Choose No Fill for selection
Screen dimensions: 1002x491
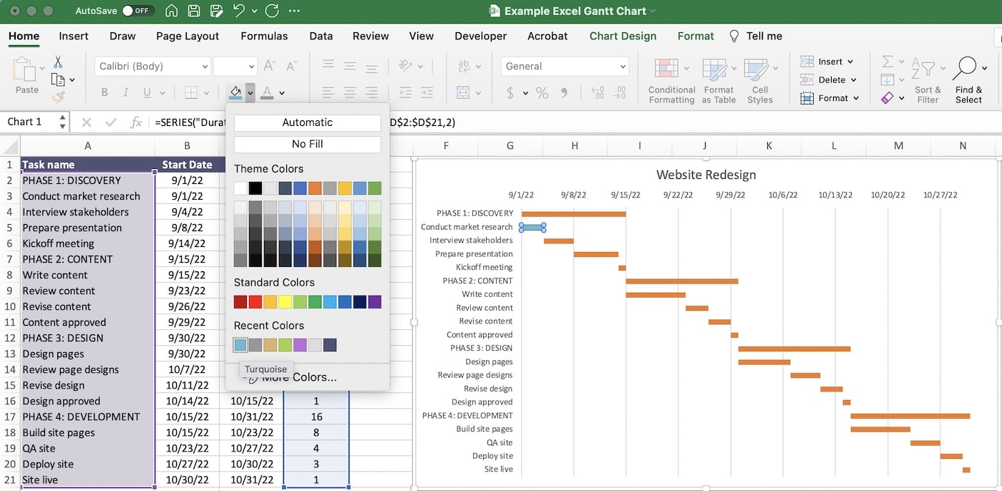pyautogui.click(x=306, y=145)
